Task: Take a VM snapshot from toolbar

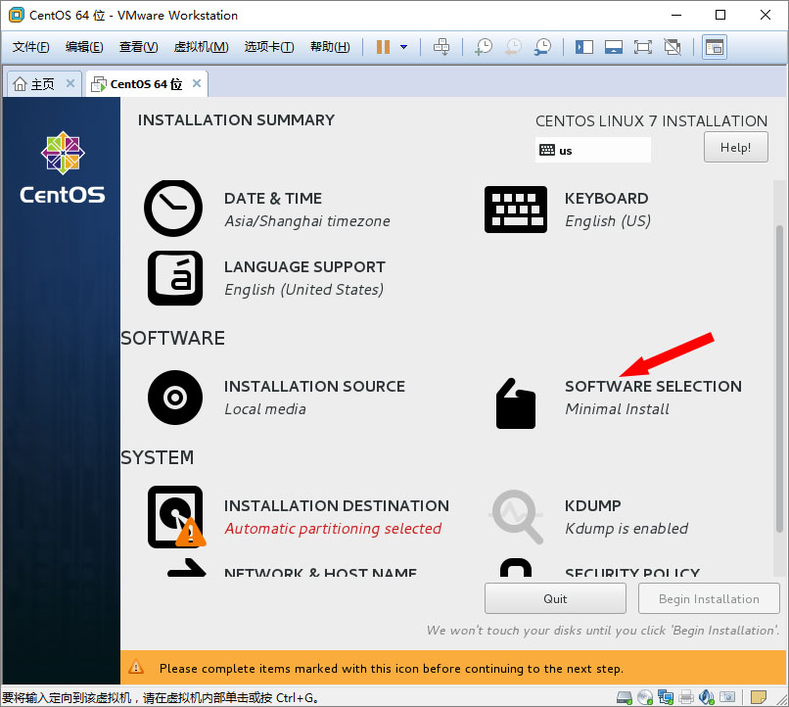Action: pyautogui.click(x=484, y=47)
